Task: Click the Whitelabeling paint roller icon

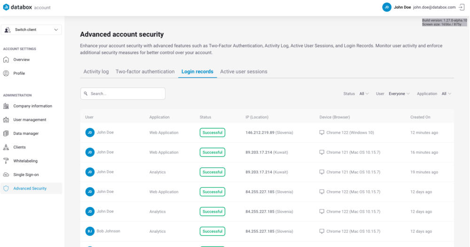Action: [6, 161]
